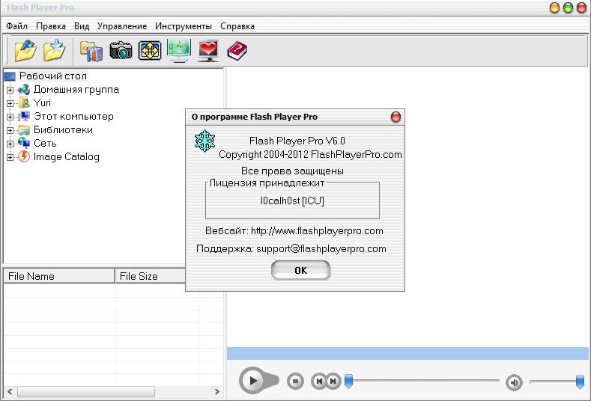Click the website http://www.flashplayerpro.com text
This screenshot has width=591, height=401.
317,231
